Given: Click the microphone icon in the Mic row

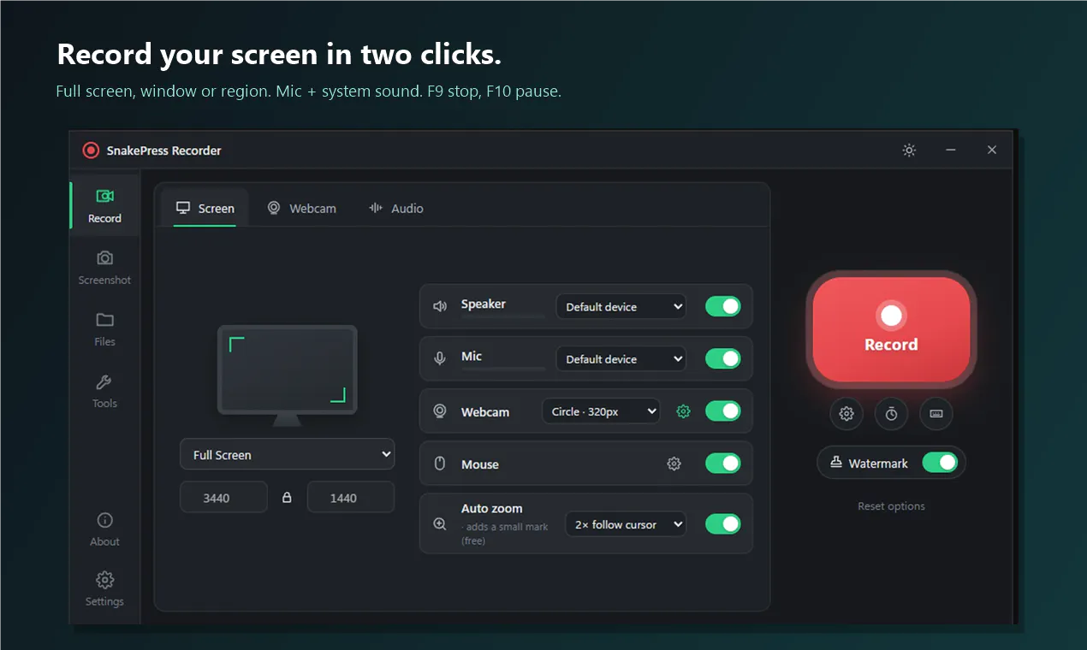Looking at the screenshot, I should coord(440,358).
